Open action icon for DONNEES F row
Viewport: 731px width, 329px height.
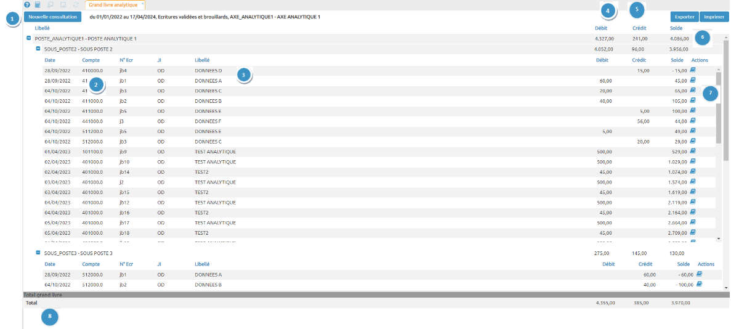pos(693,121)
